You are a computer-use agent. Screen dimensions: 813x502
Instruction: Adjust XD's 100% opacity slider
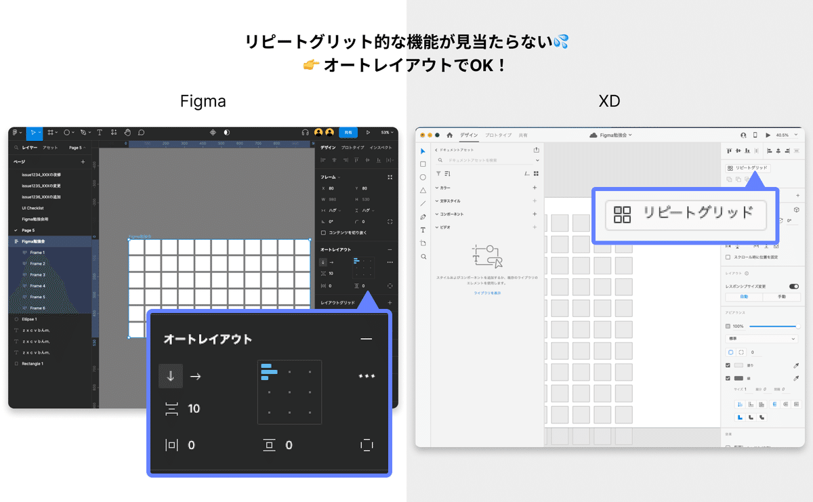pos(774,326)
